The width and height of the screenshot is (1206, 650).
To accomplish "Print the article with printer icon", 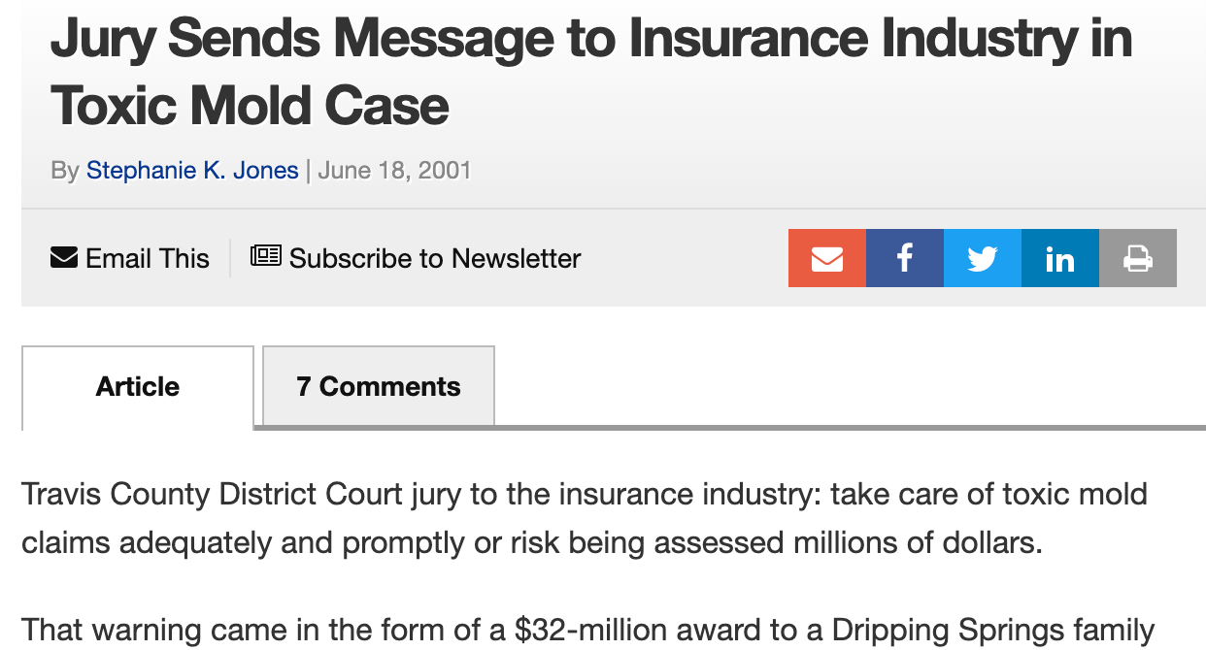I will coord(1137,258).
